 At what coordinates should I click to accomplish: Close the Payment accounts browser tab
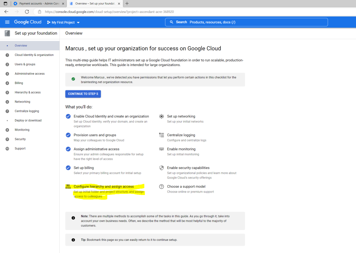[x=63, y=3]
